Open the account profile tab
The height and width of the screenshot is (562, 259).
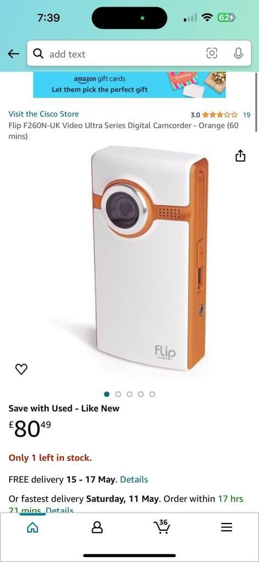point(97,527)
